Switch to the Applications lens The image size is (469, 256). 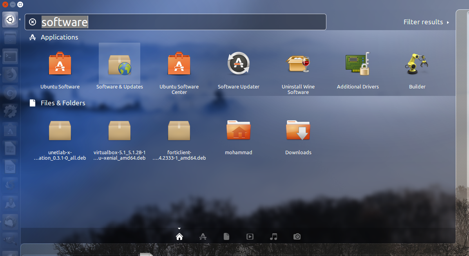[x=203, y=236]
